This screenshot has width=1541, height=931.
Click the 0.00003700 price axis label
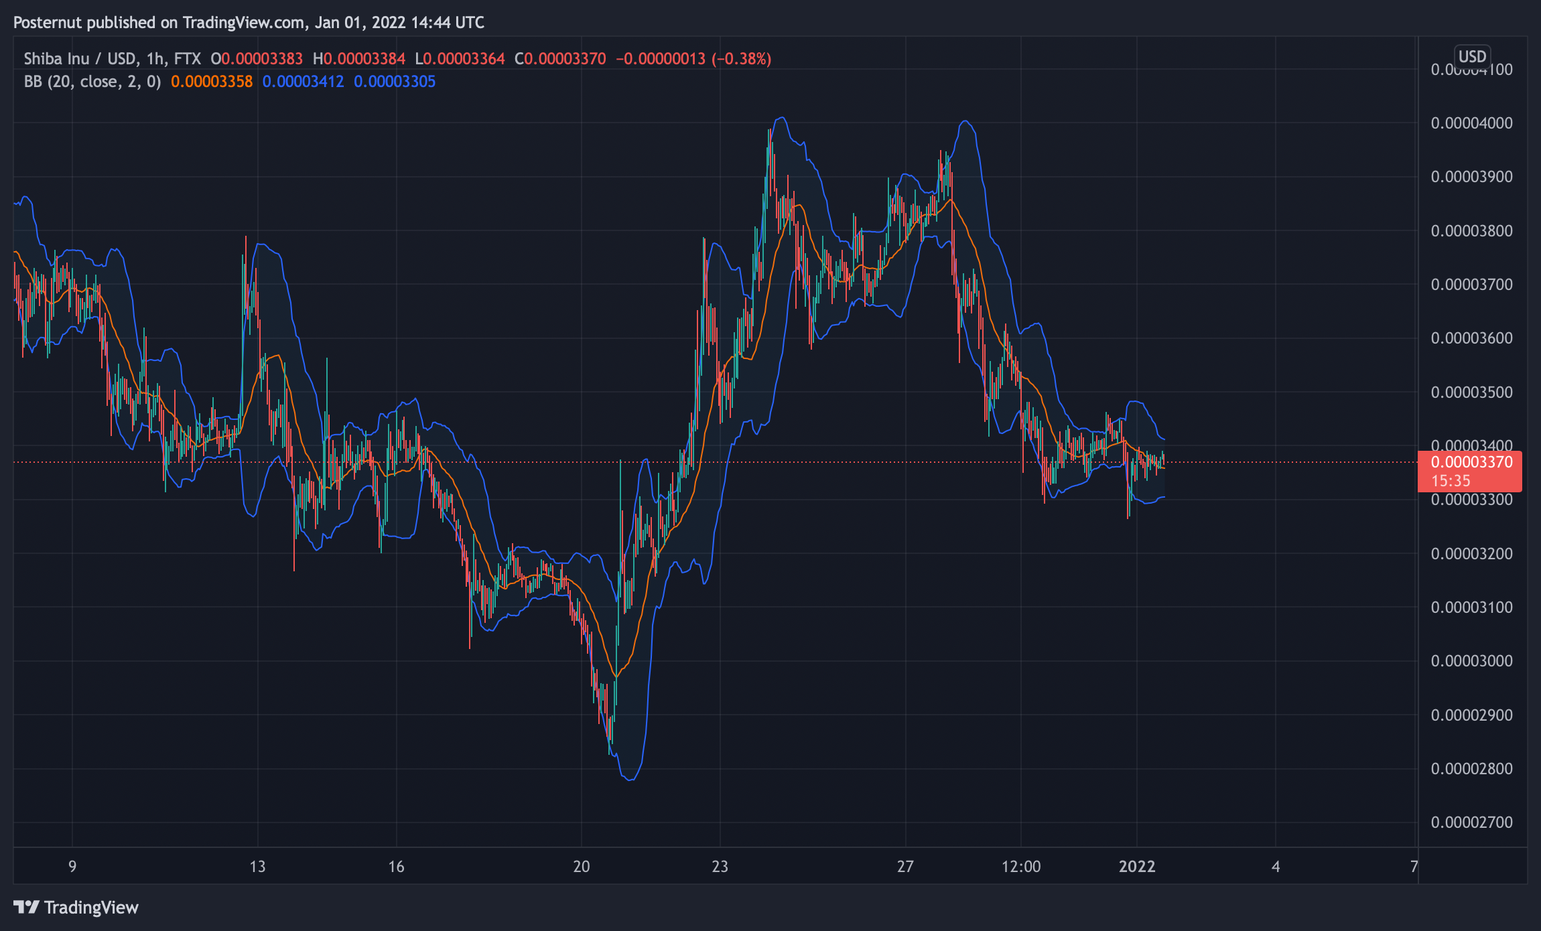click(1471, 285)
